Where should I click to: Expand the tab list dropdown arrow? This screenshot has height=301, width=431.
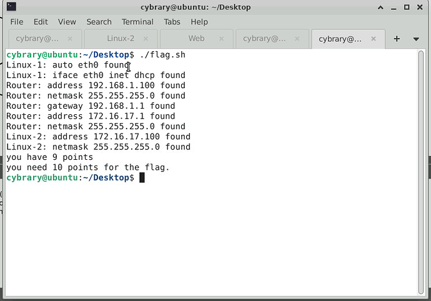click(x=416, y=39)
